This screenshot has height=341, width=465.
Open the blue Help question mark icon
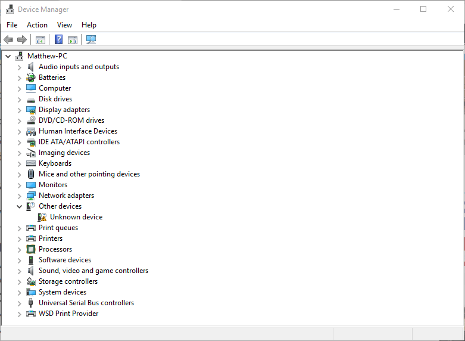[x=59, y=39]
